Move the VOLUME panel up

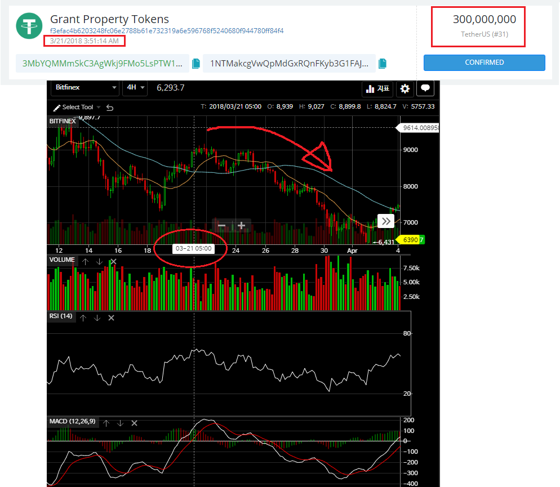click(86, 262)
